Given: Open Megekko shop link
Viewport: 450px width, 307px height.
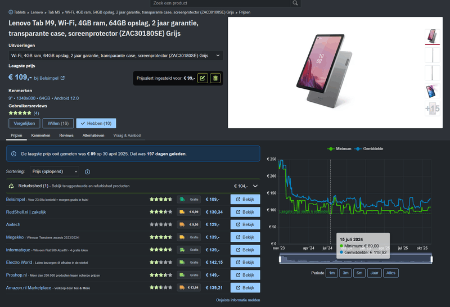Looking at the screenshot, I should tap(15, 237).
